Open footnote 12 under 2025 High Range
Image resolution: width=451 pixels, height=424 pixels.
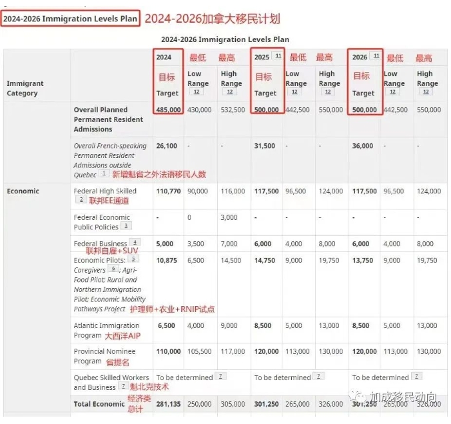coord(328,92)
